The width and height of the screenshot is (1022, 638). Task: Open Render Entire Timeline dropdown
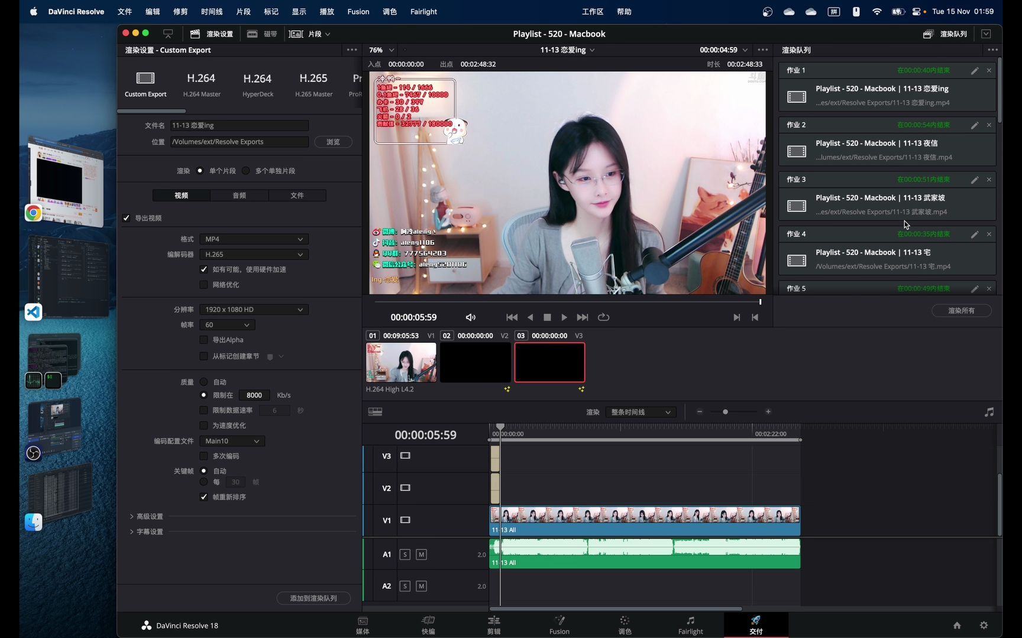641,412
